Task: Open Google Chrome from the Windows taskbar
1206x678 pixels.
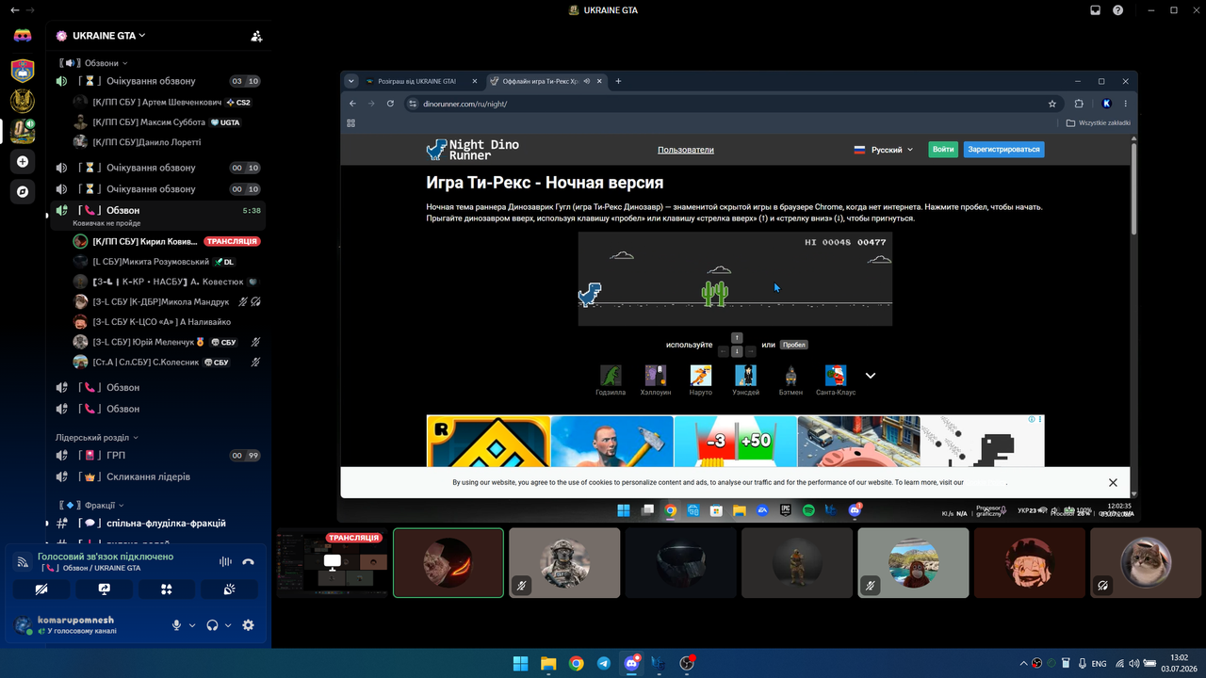Action: click(576, 664)
